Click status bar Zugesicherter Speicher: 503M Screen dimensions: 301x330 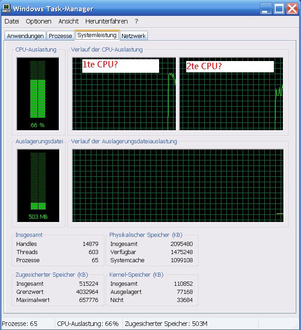coord(166,324)
